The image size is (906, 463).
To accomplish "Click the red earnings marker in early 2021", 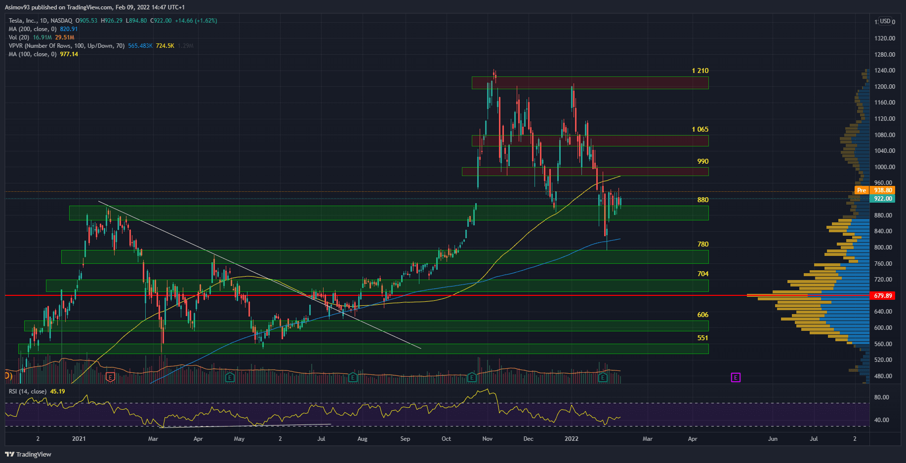I will coord(111,378).
